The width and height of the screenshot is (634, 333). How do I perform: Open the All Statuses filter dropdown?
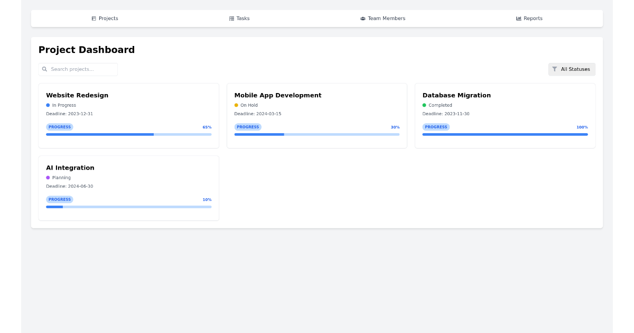click(x=572, y=69)
